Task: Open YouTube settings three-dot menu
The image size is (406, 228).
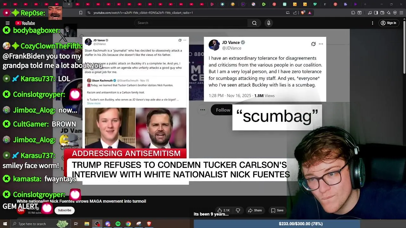Action: click(373, 23)
